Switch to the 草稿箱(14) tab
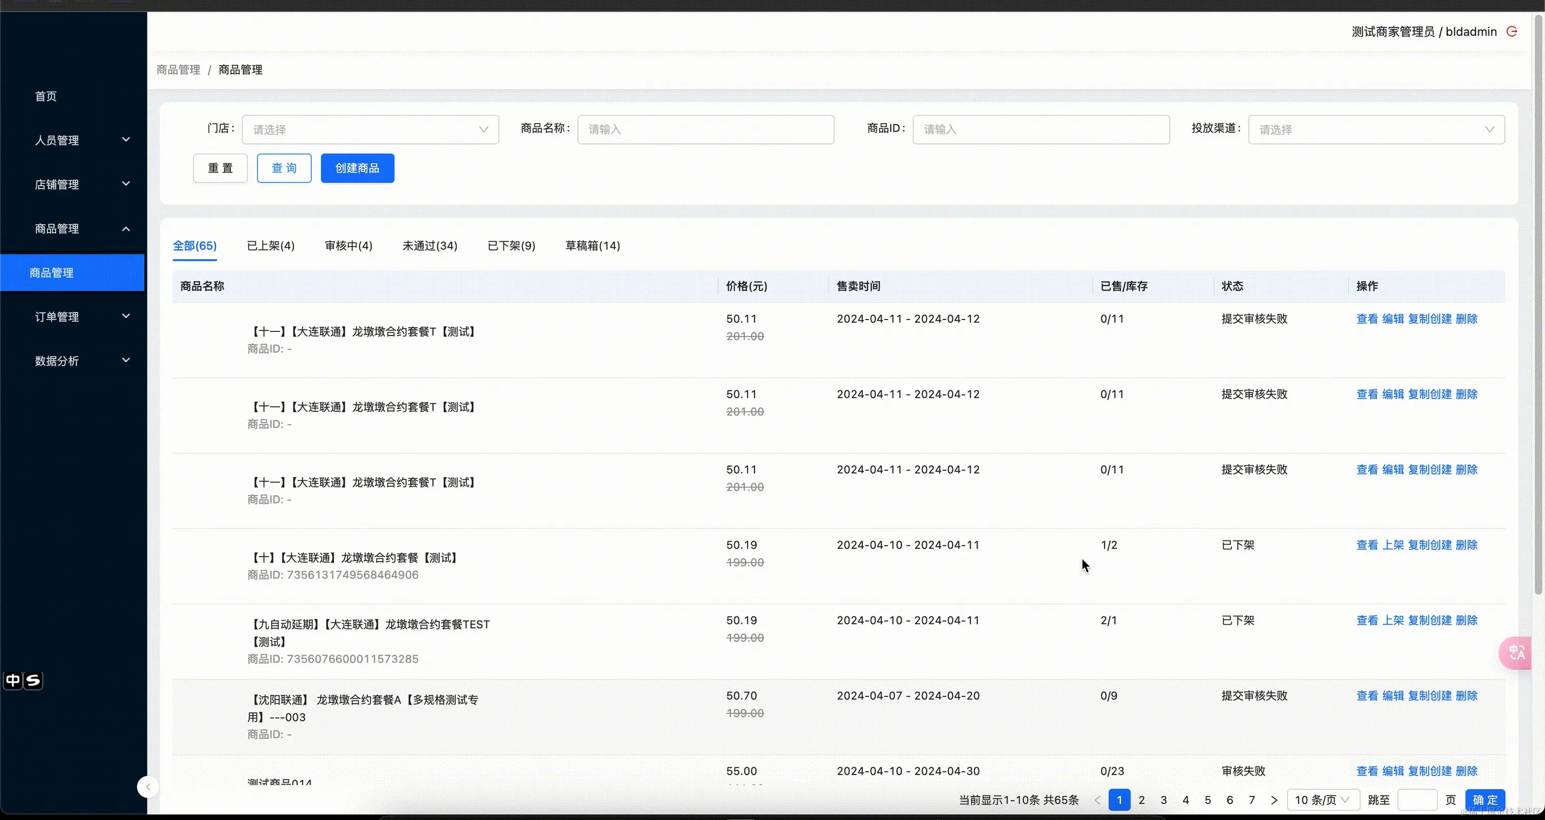 tap(592, 245)
